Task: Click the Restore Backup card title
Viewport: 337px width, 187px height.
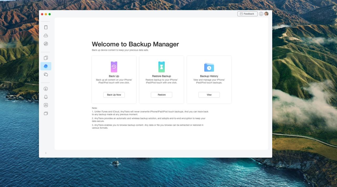Action: [x=161, y=76]
